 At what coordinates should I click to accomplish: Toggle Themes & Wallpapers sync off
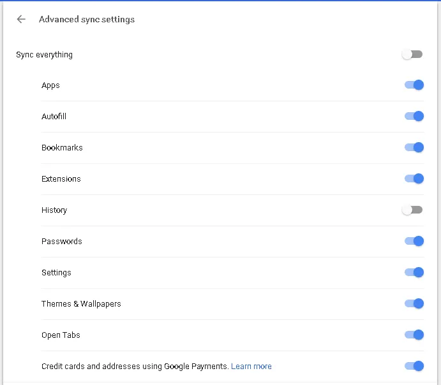414,303
